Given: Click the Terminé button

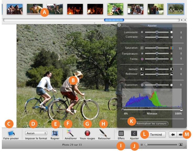Looking at the screenshot, I should 156,135.
